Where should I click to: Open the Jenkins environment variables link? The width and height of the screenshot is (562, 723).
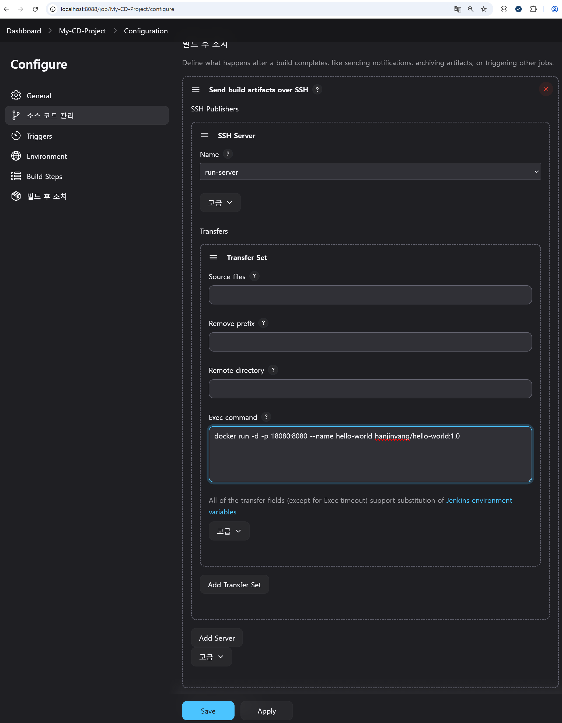pyautogui.click(x=479, y=500)
